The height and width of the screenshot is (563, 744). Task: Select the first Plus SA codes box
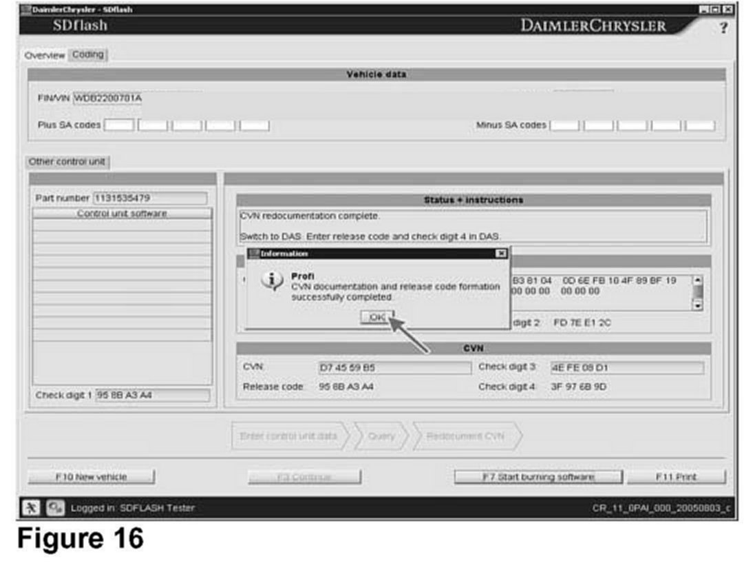[x=118, y=125]
